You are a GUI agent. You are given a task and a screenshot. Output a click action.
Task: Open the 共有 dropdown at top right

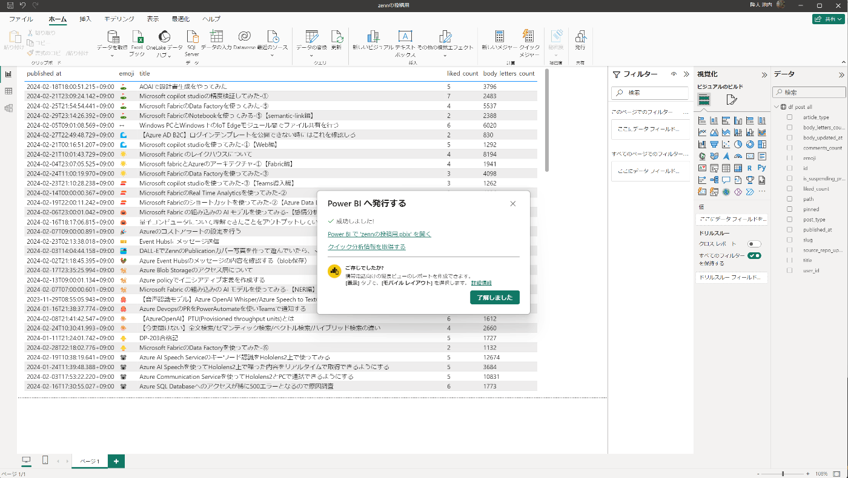828,19
